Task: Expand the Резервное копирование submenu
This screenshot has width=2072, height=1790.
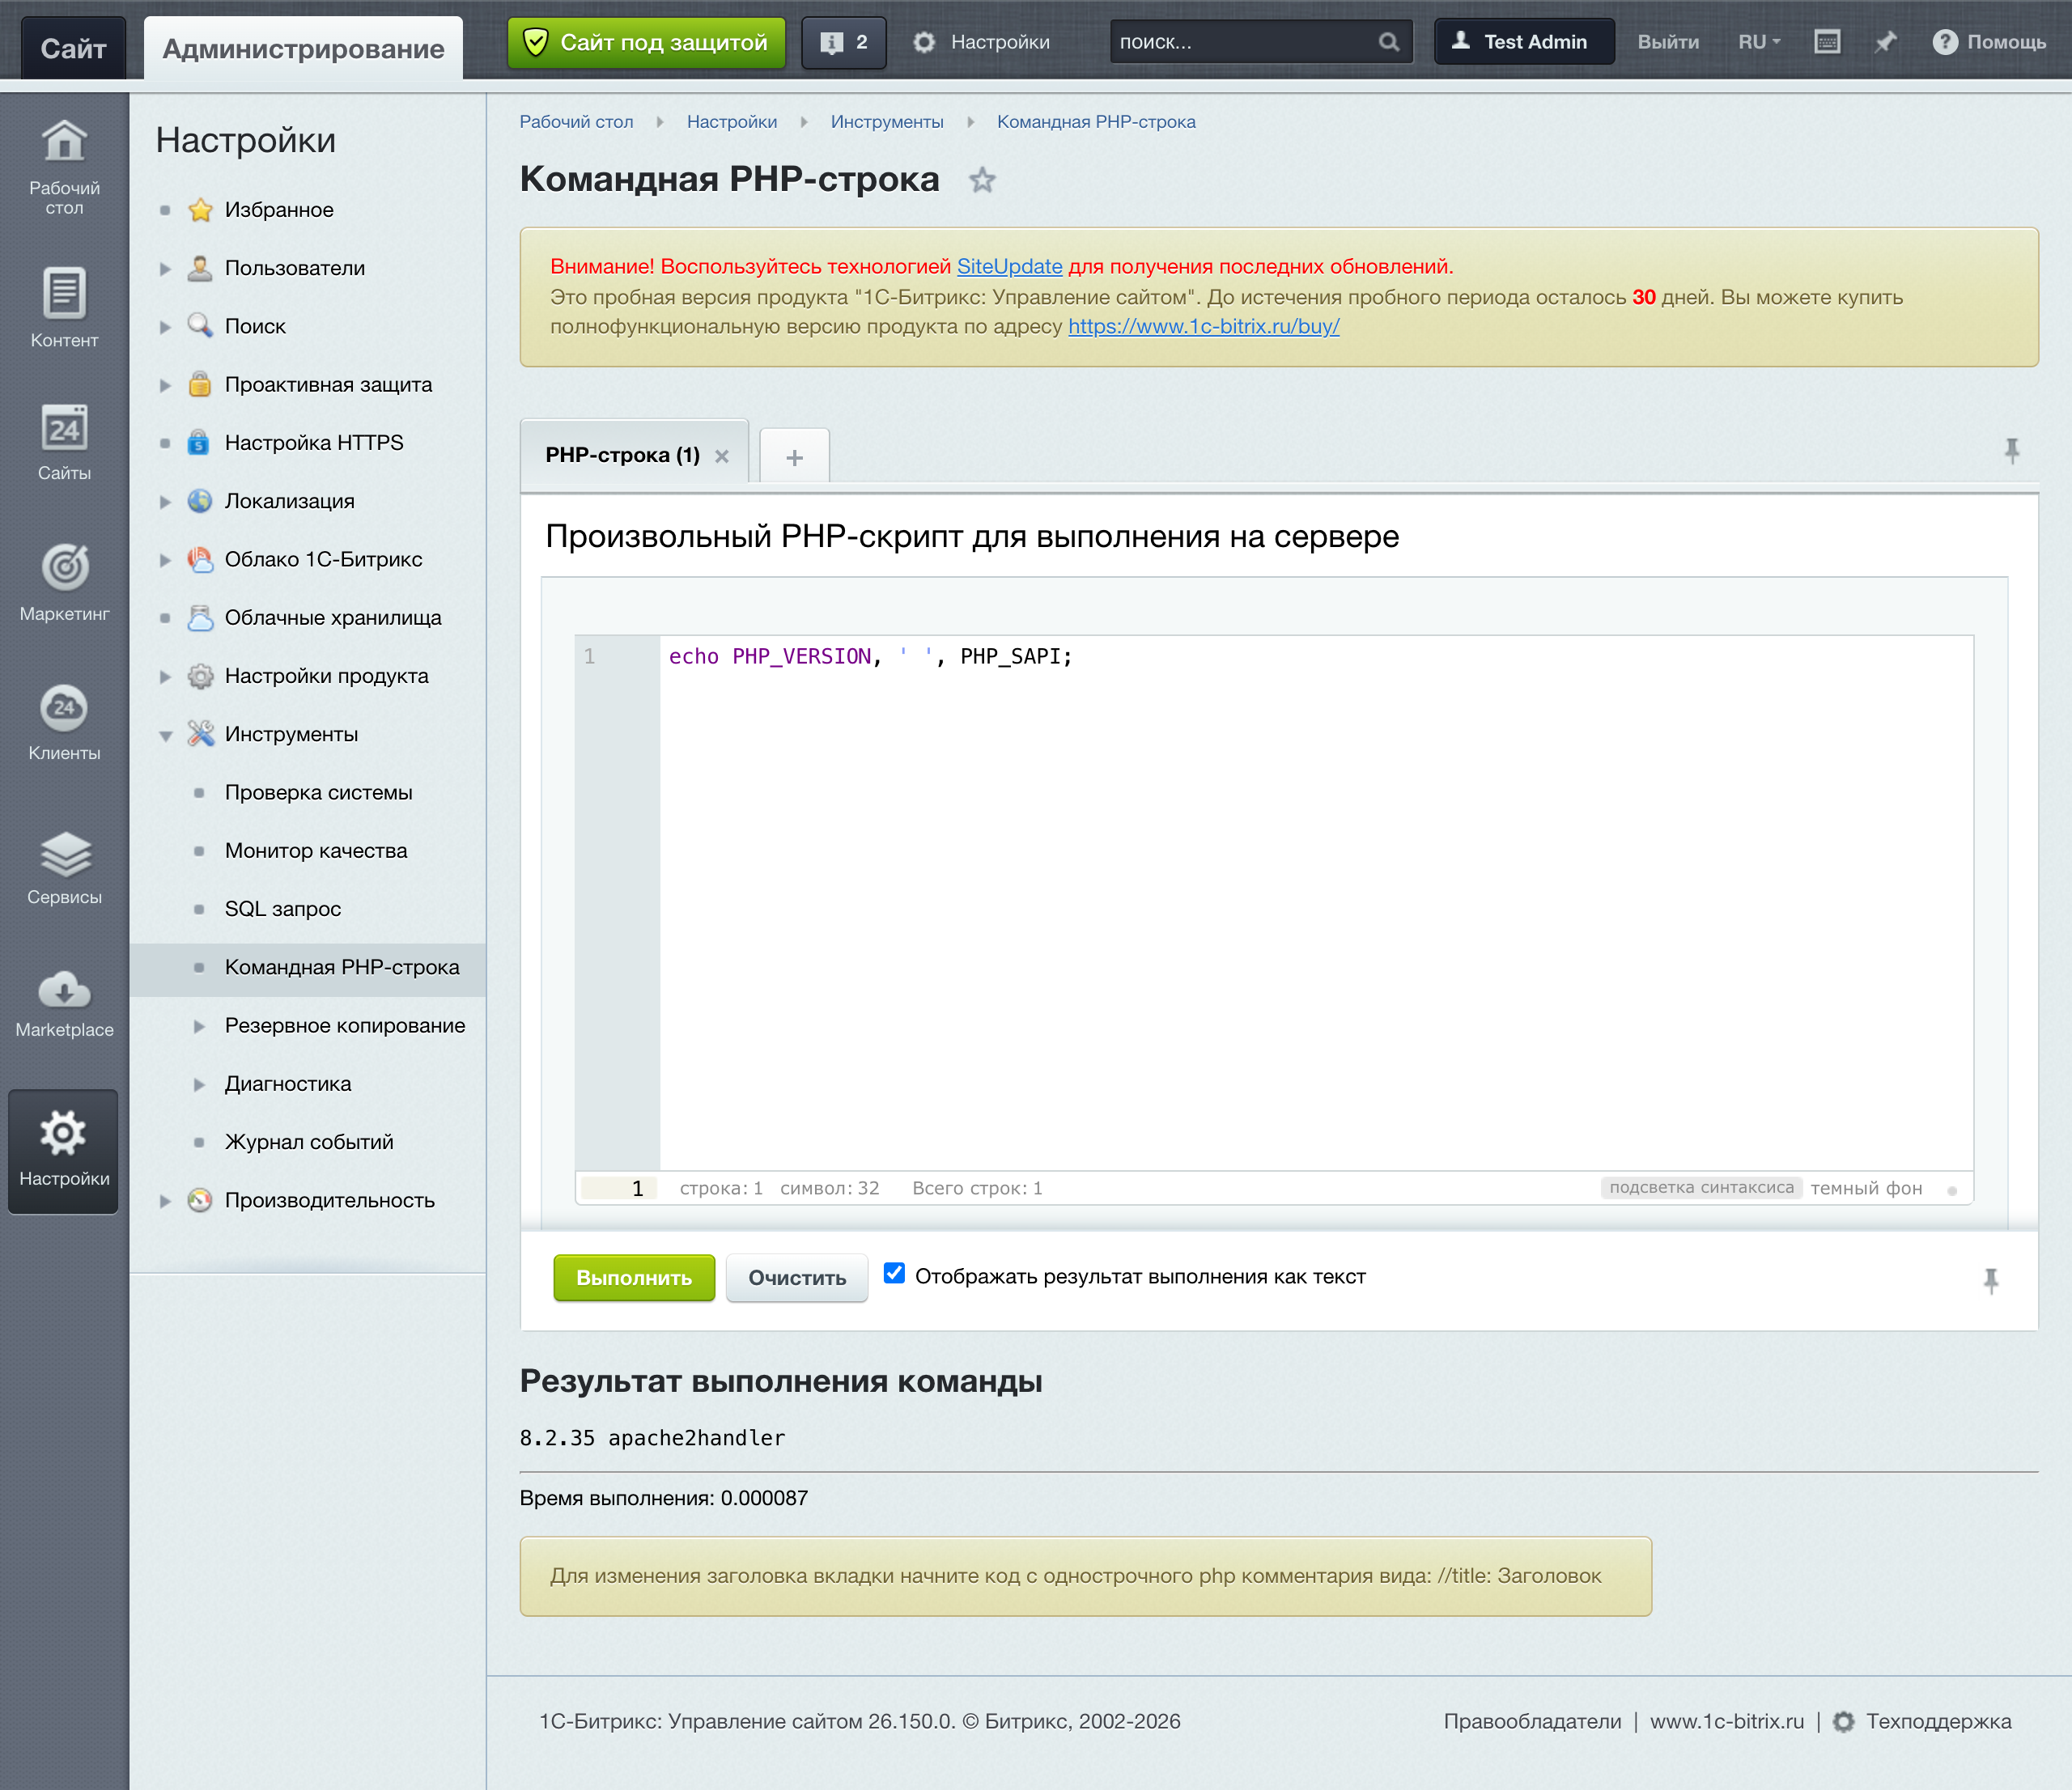Action: point(199,1026)
